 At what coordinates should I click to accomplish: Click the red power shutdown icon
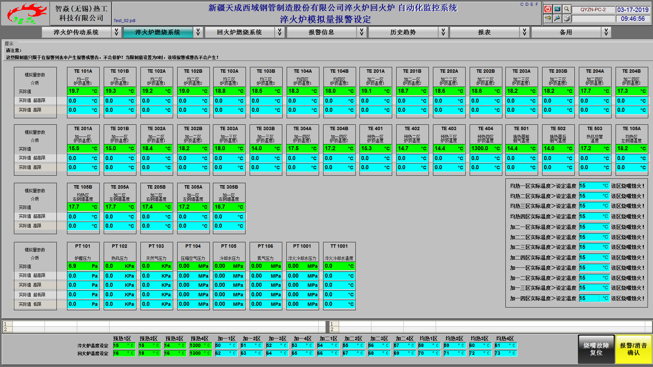[548, 9]
